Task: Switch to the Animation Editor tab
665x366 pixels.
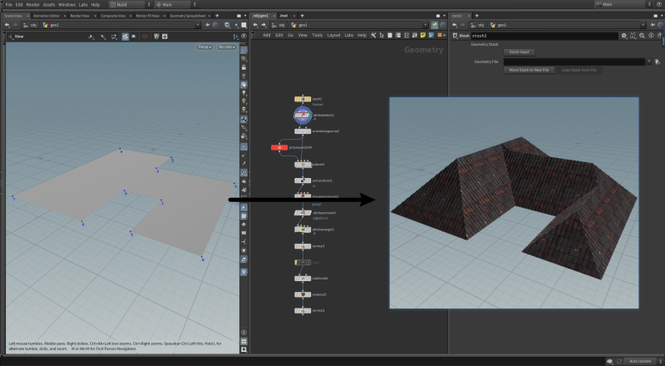Action: pyautogui.click(x=47, y=15)
